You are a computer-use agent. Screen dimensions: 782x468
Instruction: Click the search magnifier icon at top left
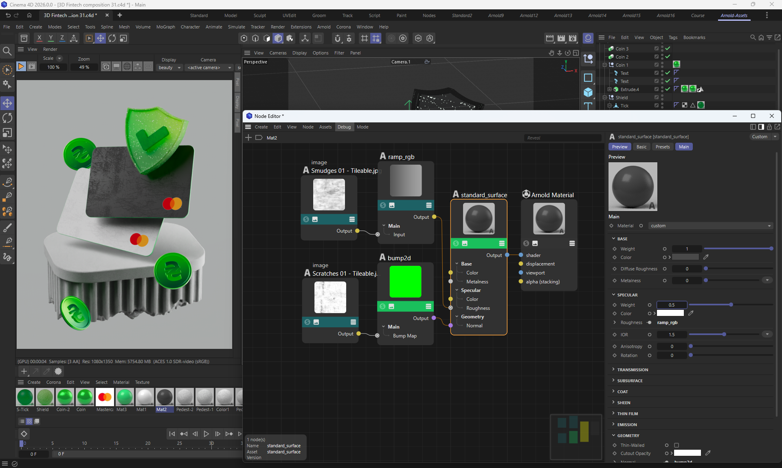click(7, 51)
